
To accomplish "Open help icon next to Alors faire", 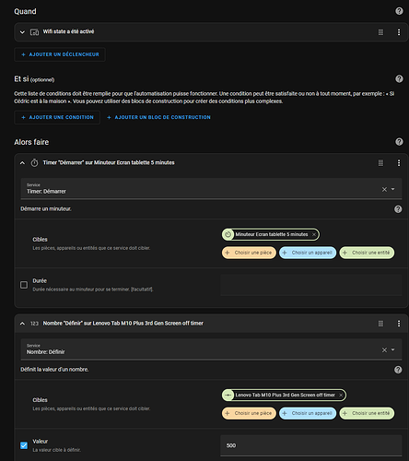I will coord(399,142).
